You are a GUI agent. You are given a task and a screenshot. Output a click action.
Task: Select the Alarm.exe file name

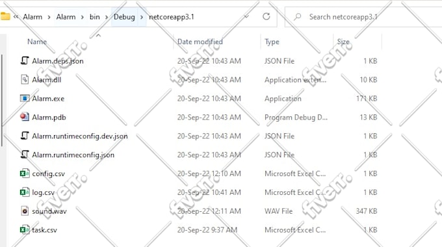pyautogui.click(x=48, y=98)
